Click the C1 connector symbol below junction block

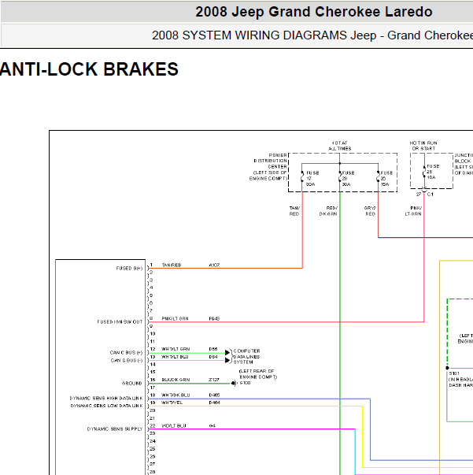(424, 191)
